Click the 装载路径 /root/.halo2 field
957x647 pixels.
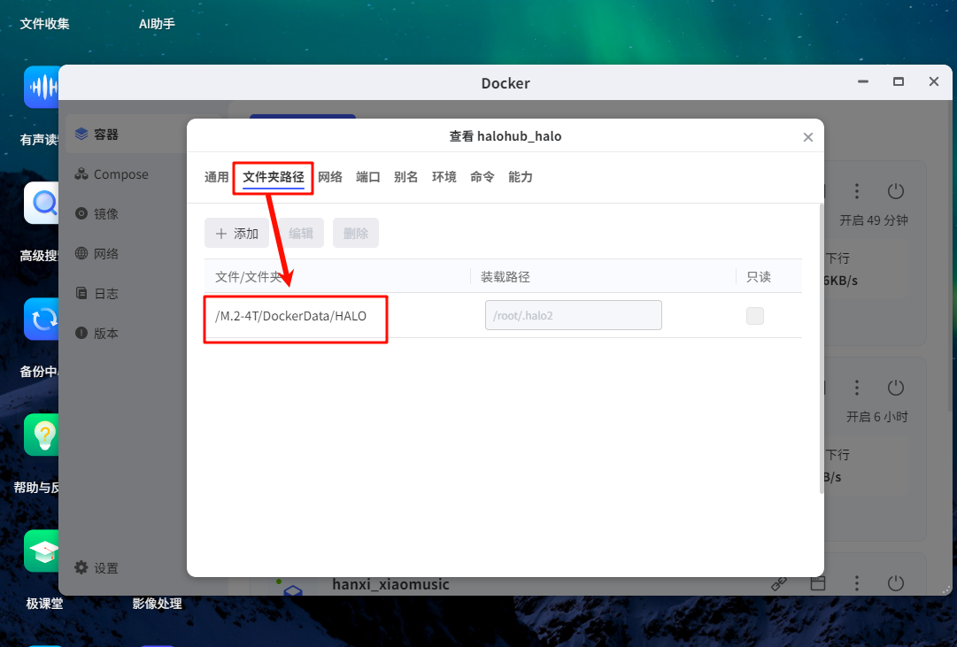573,316
